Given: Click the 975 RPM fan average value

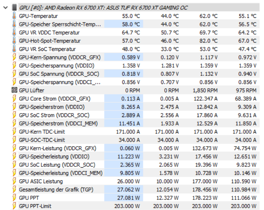Looking at the screenshot, I should (x=246, y=90).
